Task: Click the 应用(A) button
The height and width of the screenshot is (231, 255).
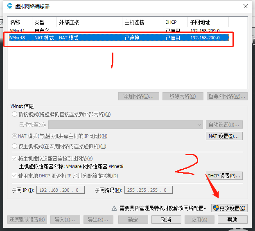Action: pyautogui.click(x=199, y=220)
